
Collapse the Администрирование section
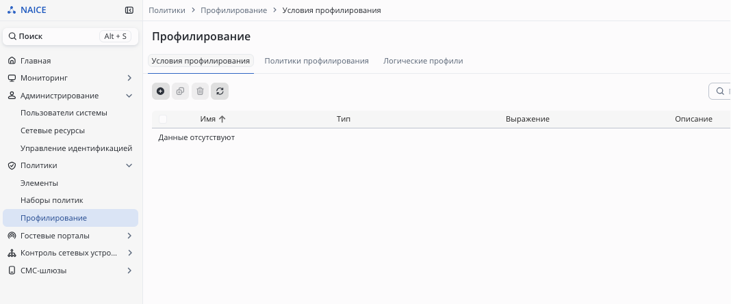pyautogui.click(x=129, y=96)
